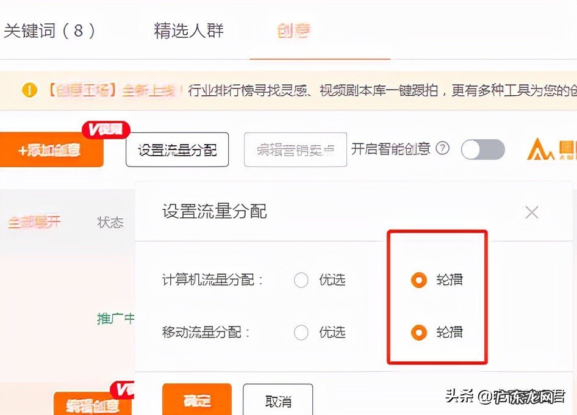Select 优选 for 移动流量分配
This screenshot has width=577, height=415.
pos(301,332)
